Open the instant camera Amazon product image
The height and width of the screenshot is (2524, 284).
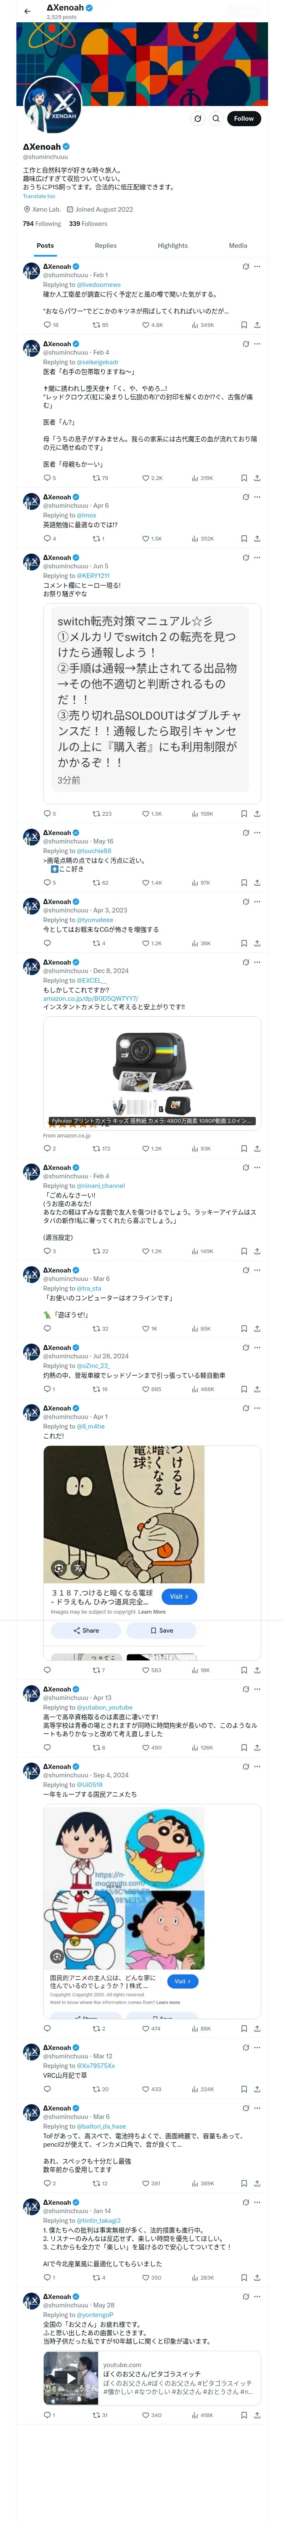pos(152,1073)
